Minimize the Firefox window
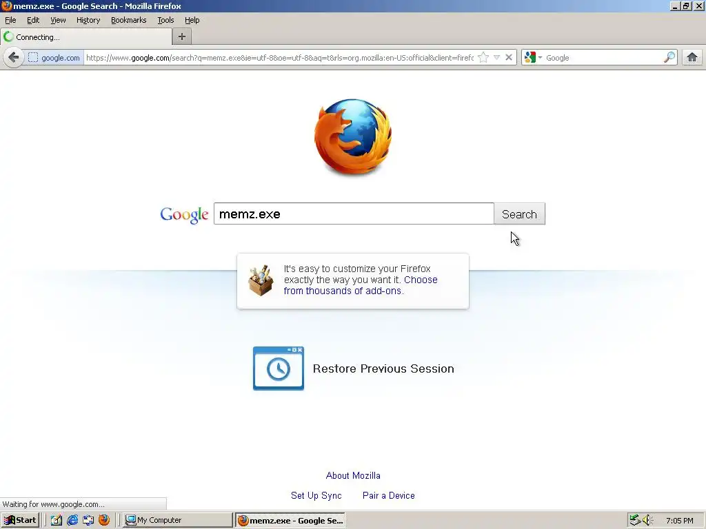The width and height of the screenshot is (706, 529). point(675,6)
